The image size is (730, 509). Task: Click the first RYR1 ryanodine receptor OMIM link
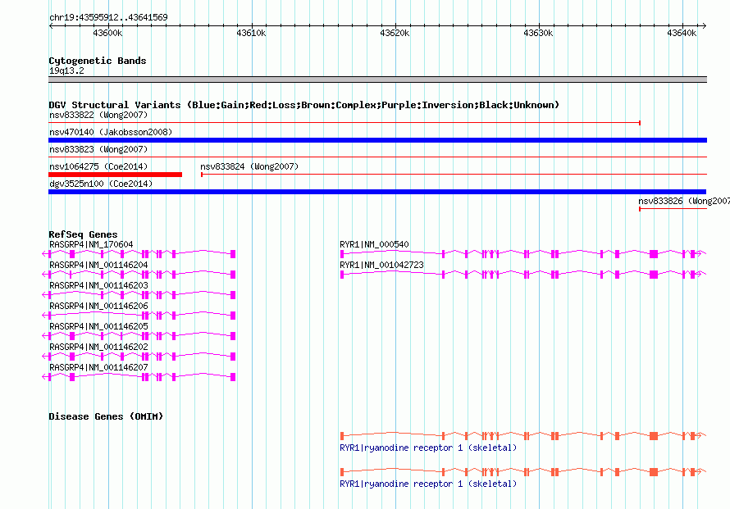428,448
